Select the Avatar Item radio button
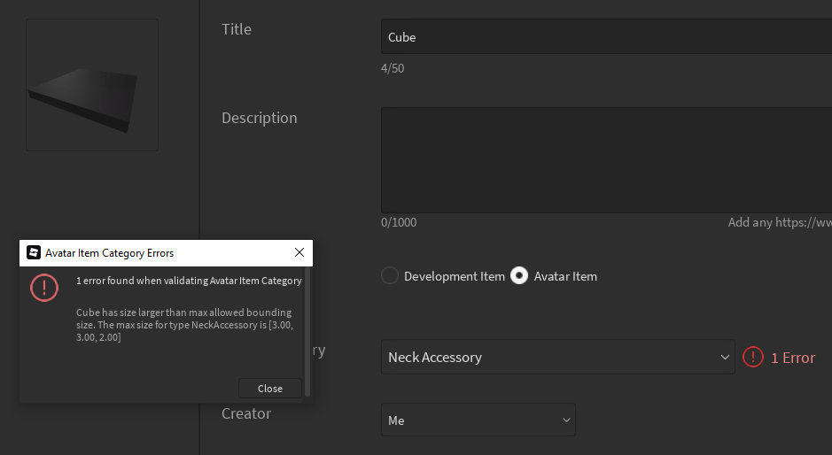This screenshot has width=832, height=455. pos(520,276)
